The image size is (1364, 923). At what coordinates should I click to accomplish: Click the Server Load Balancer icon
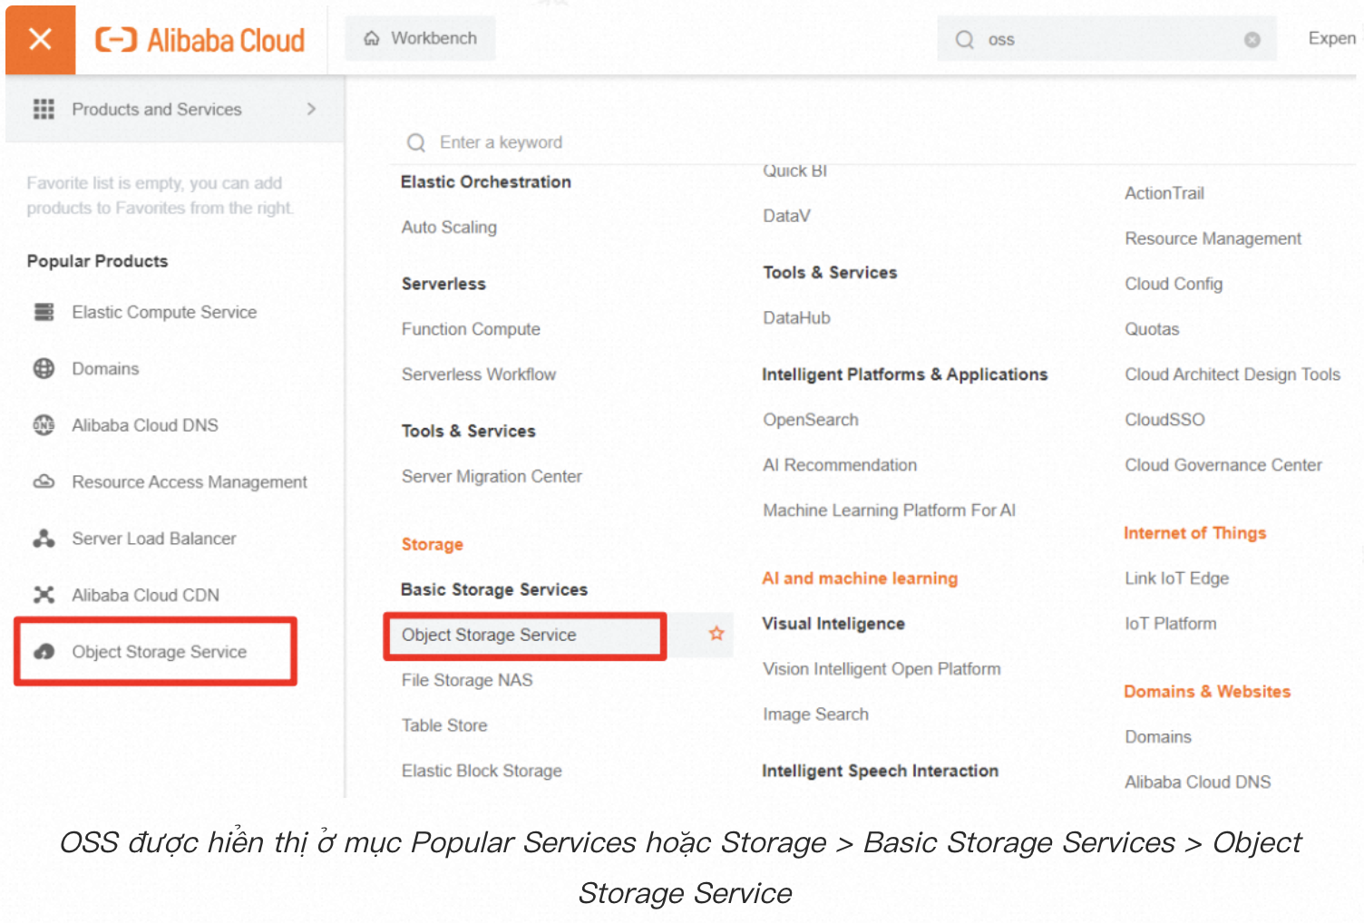coord(44,539)
